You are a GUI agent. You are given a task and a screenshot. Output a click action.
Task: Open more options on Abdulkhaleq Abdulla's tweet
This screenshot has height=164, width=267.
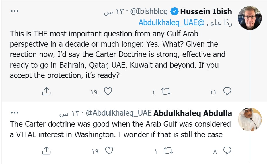pos(14,113)
